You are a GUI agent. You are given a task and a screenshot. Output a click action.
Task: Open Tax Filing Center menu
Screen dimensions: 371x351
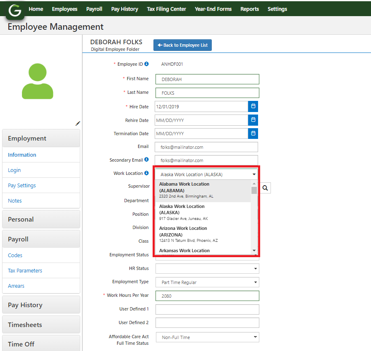tap(166, 9)
